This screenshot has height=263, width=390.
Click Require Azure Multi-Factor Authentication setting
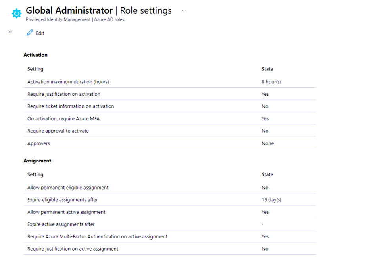tap(97, 236)
